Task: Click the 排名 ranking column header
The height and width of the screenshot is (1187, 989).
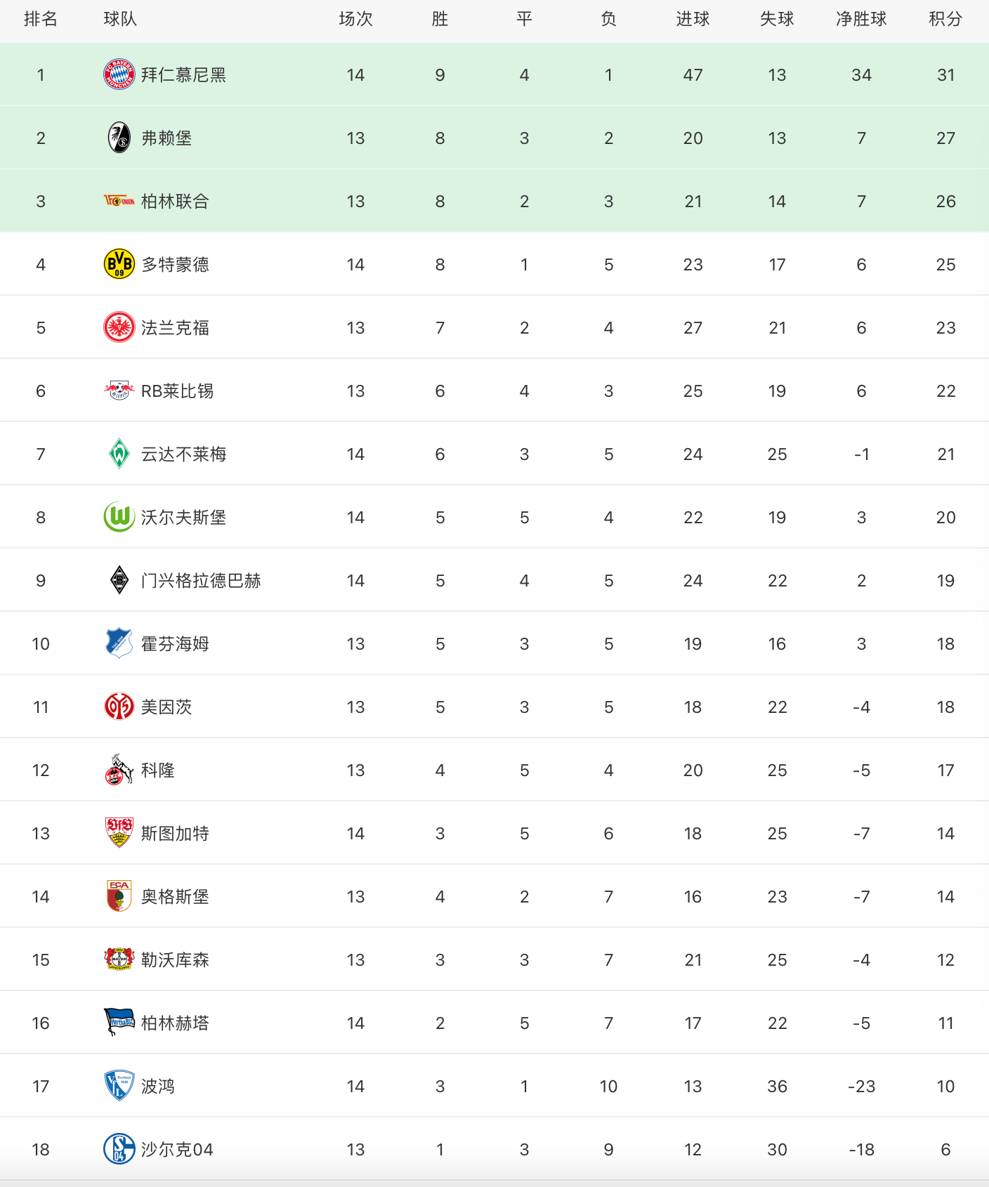Action: click(41, 19)
